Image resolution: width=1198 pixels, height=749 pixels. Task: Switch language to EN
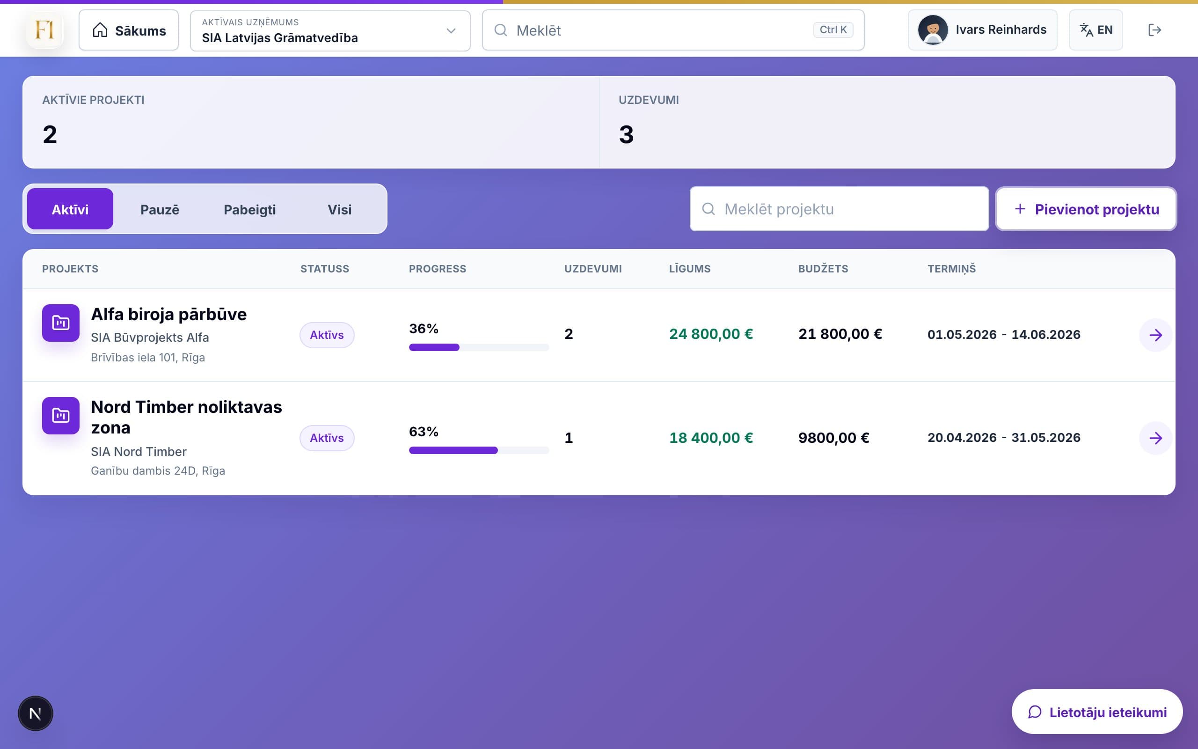(1096, 30)
